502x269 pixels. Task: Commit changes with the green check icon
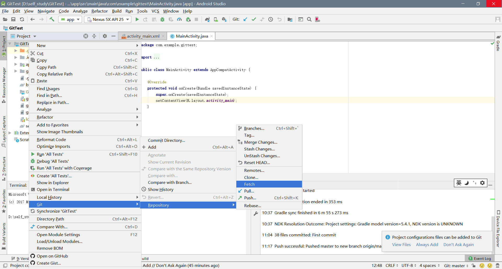[254, 19]
